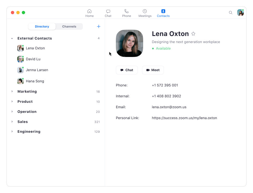The image size is (253, 193).
Task: Click the Lena Oxton name heading
Action: pyautogui.click(x=170, y=34)
